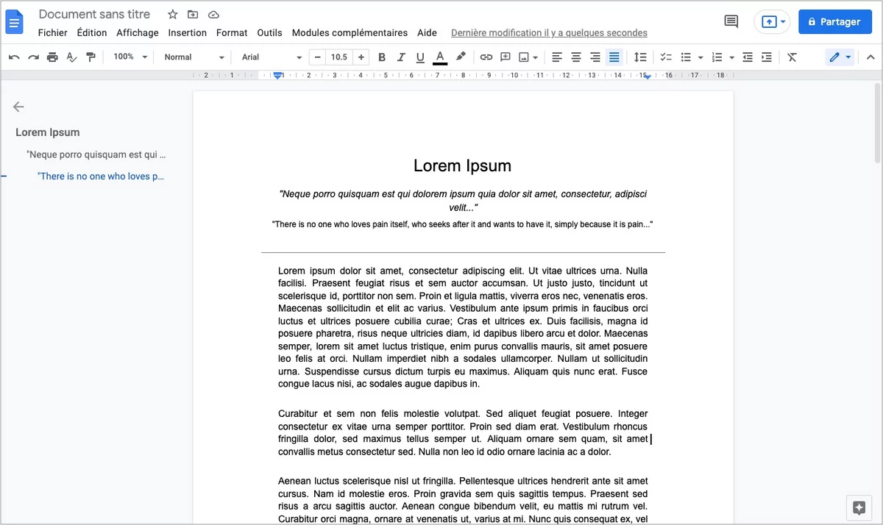
Task: Open editing mode pencil dropdown
Action: [840, 57]
